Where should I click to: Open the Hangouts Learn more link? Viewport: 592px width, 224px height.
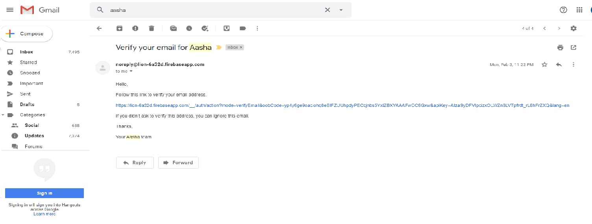[x=44, y=214]
